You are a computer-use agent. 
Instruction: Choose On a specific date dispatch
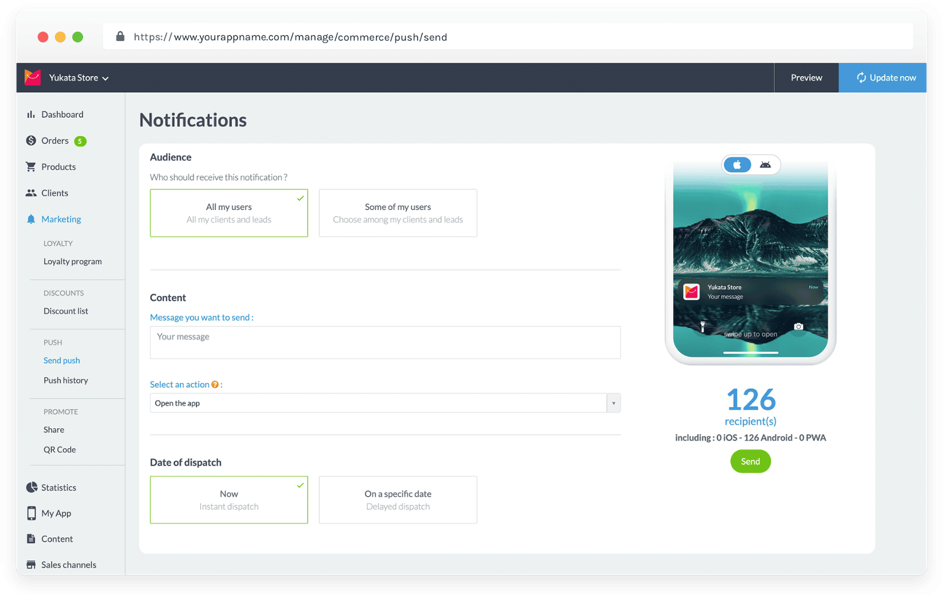397,500
